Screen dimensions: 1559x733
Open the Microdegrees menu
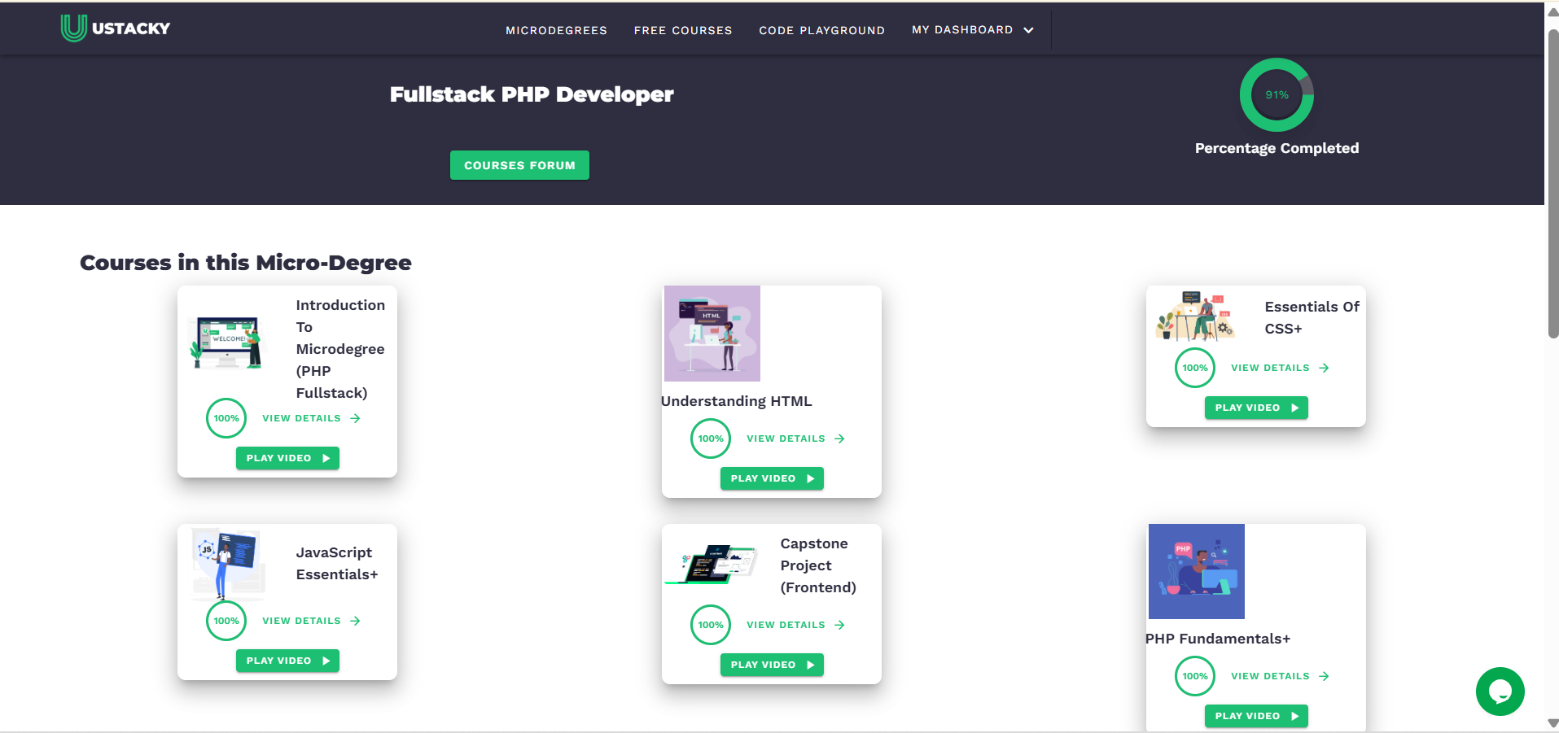tap(556, 30)
